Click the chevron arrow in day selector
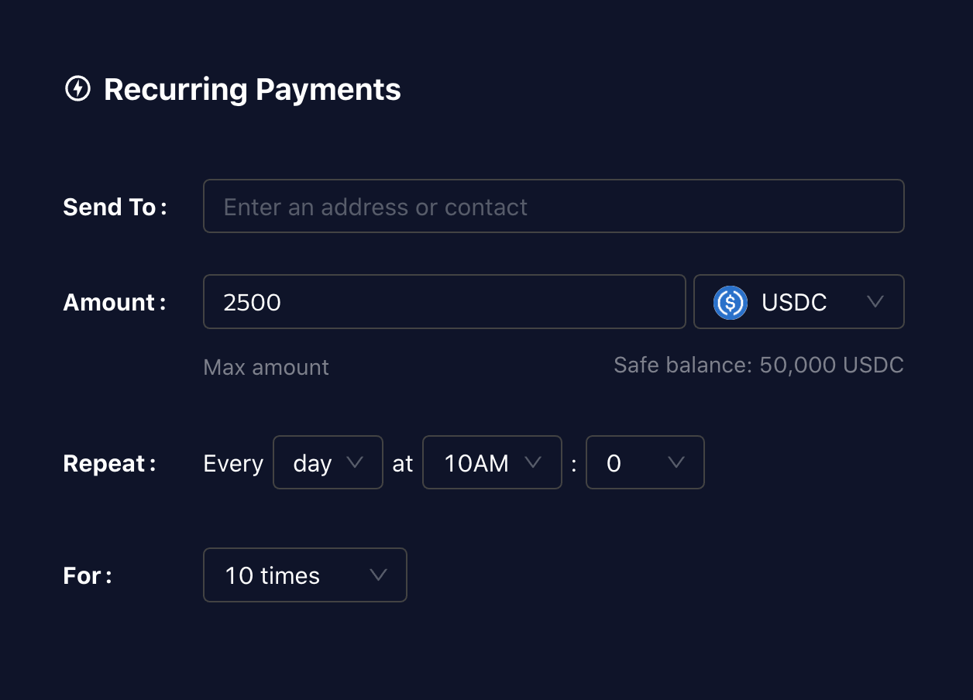The height and width of the screenshot is (700, 973). [x=355, y=462]
